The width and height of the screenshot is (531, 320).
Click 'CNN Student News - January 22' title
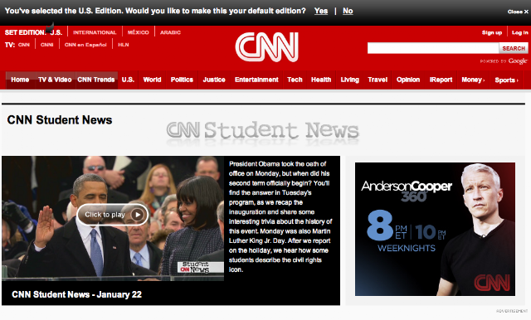[x=76, y=294]
